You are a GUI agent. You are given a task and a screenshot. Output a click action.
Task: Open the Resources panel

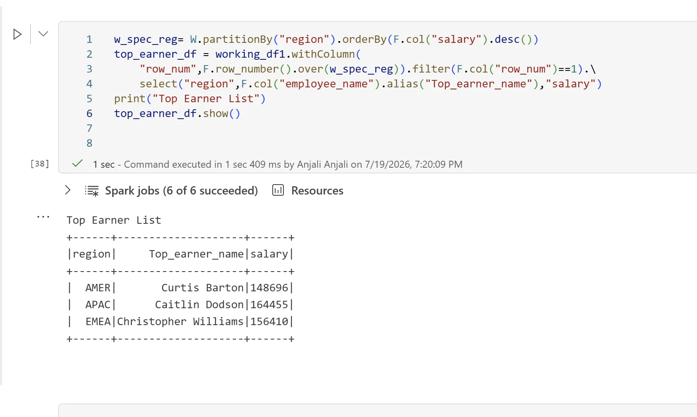pos(317,191)
